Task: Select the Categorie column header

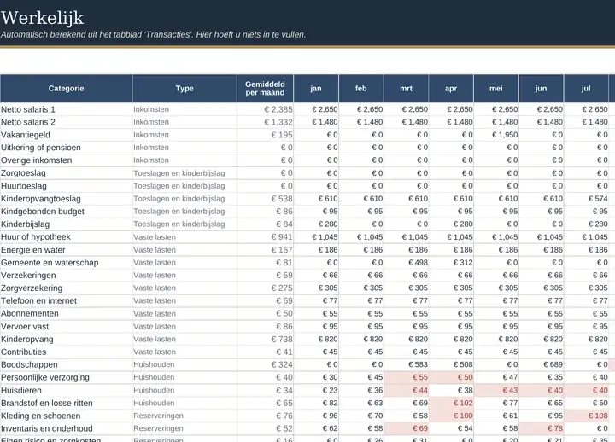Action: [x=67, y=89]
